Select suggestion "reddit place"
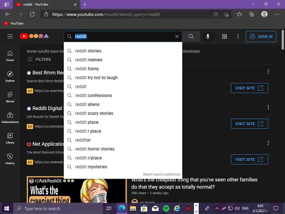 123,122
